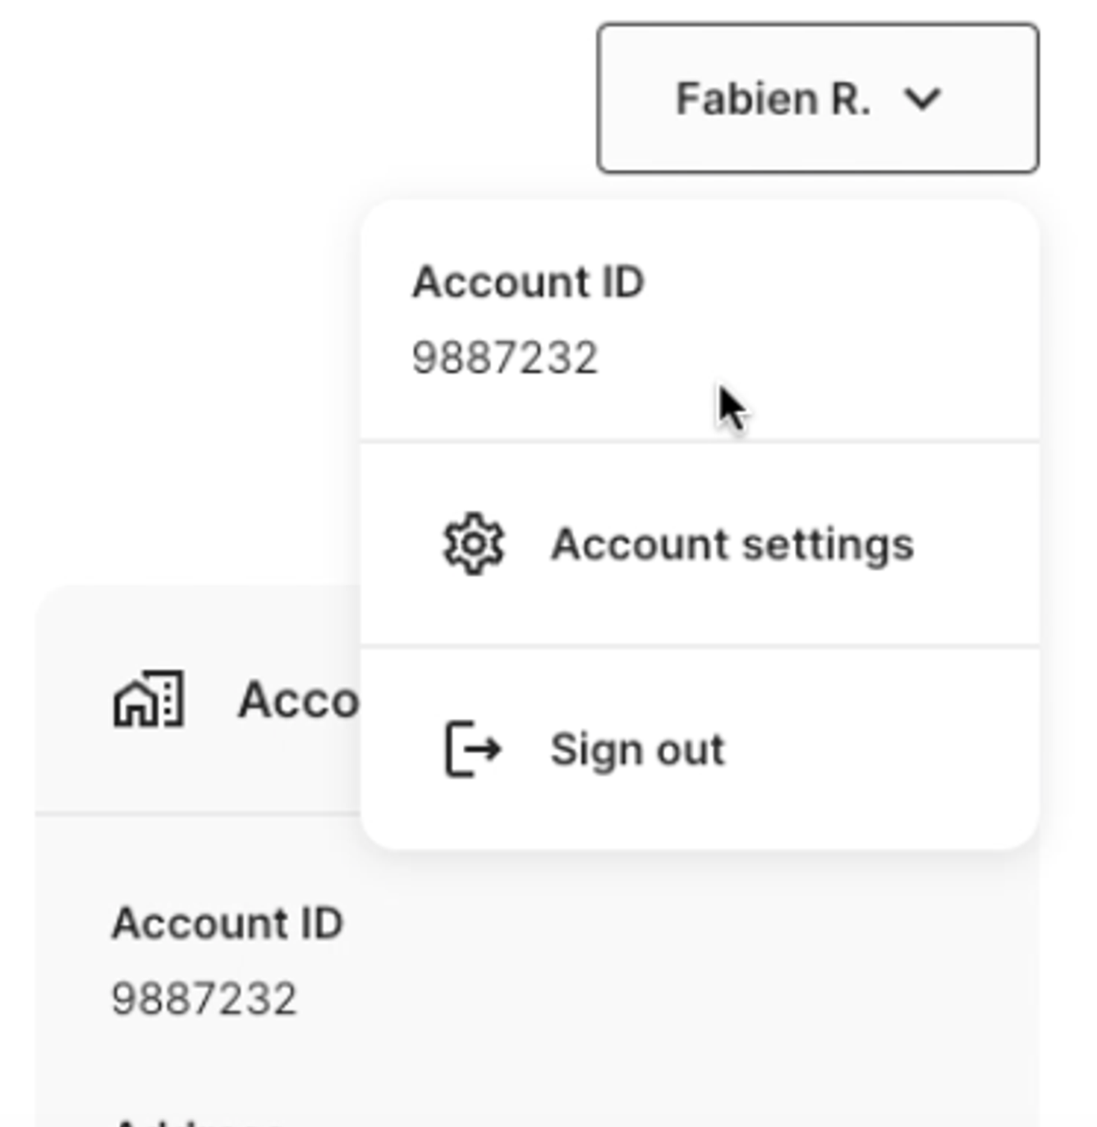Select the Account settings menu entry
This screenshot has height=1127, width=1097.
(x=700, y=545)
